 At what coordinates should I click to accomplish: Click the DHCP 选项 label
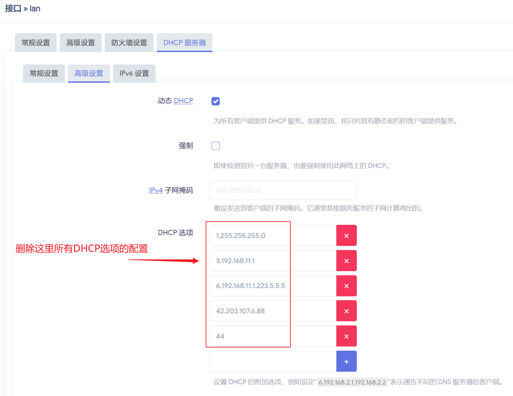coord(175,232)
